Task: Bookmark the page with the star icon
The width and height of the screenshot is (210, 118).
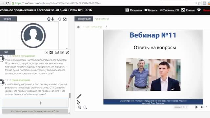Action: coord(199,3)
